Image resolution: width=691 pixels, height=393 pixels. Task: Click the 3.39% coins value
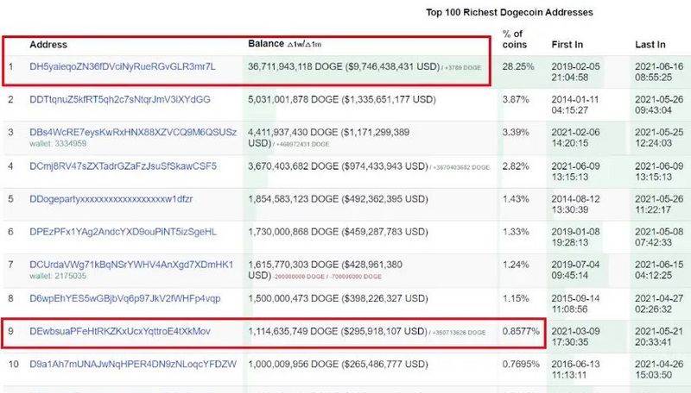[x=516, y=133]
